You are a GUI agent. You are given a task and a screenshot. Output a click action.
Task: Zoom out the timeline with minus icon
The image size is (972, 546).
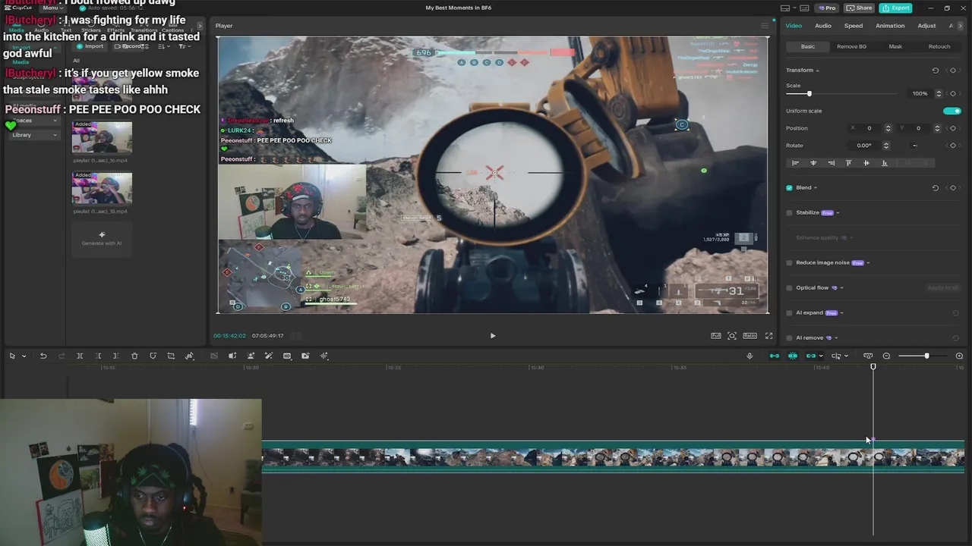[x=886, y=356]
